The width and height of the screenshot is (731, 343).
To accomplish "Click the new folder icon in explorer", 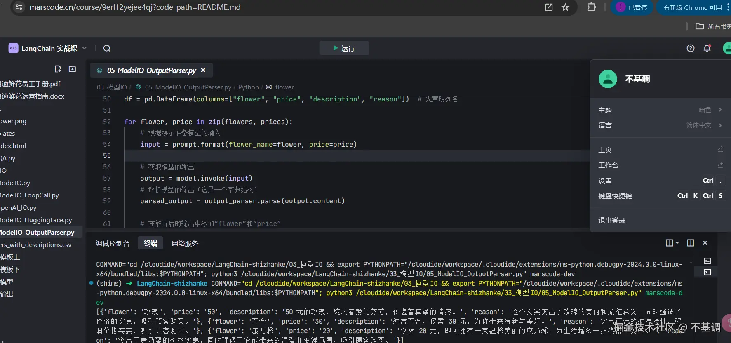I will (73, 69).
